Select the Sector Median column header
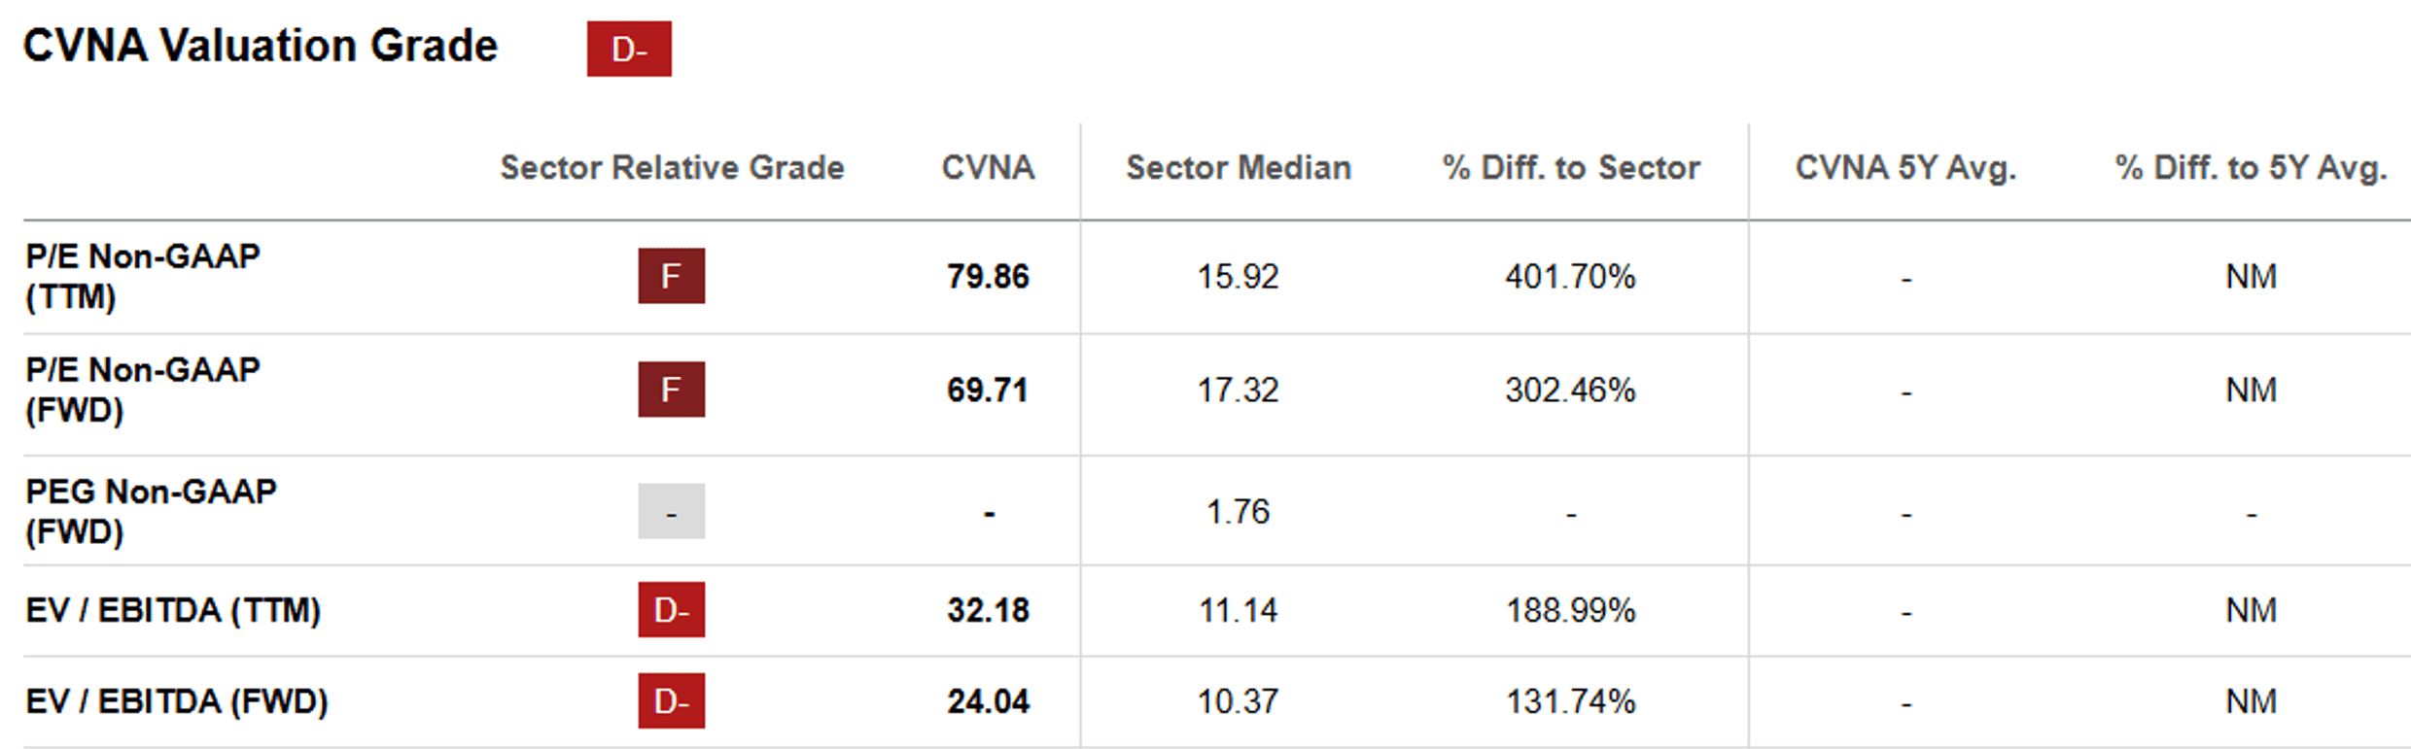Image resolution: width=2411 pixels, height=749 pixels. (1238, 168)
